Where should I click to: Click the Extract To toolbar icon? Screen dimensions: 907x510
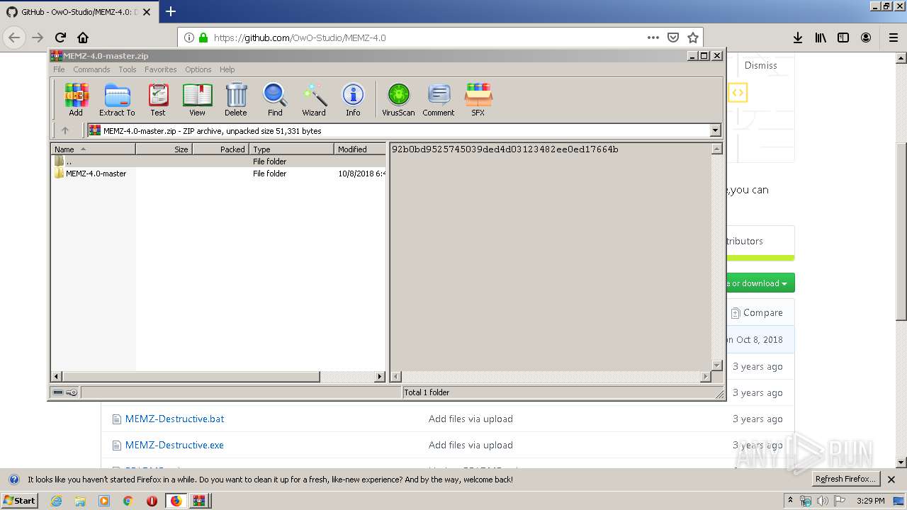[x=117, y=99]
